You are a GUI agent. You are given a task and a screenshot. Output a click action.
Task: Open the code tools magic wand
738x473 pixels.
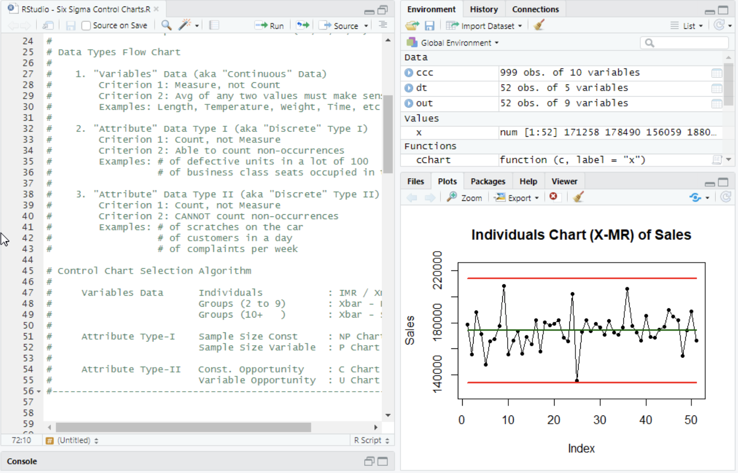click(185, 25)
